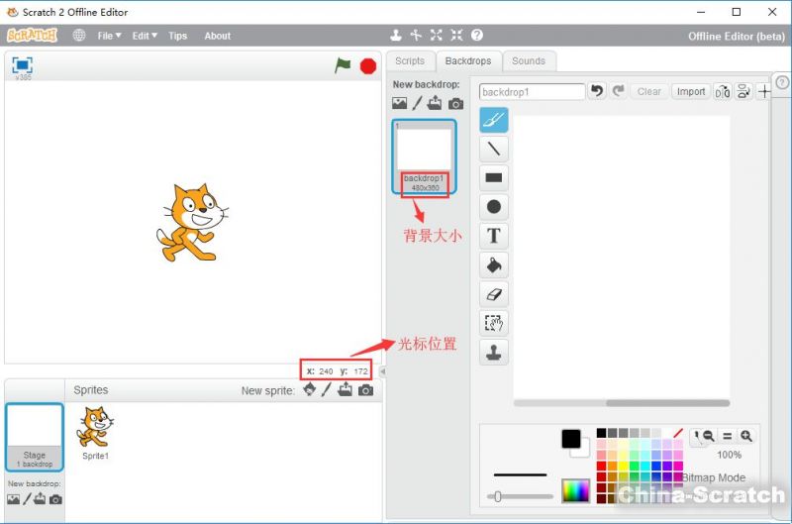
Task: Select the Line drawing tool
Action: 493,149
